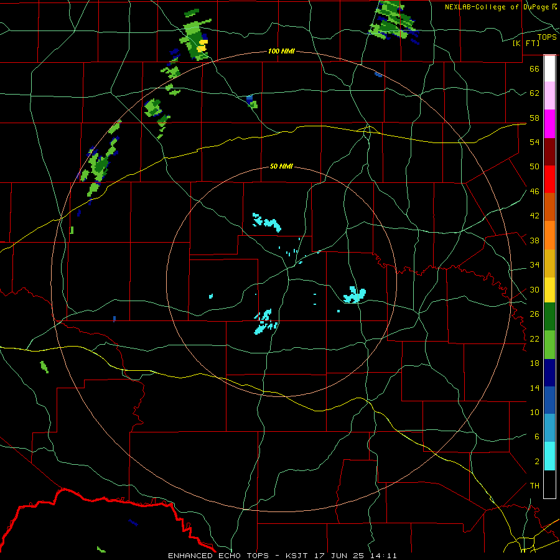Click the TOPS legend heading
The width and height of the screenshot is (560, 560).
pyautogui.click(x=547, y=37)
